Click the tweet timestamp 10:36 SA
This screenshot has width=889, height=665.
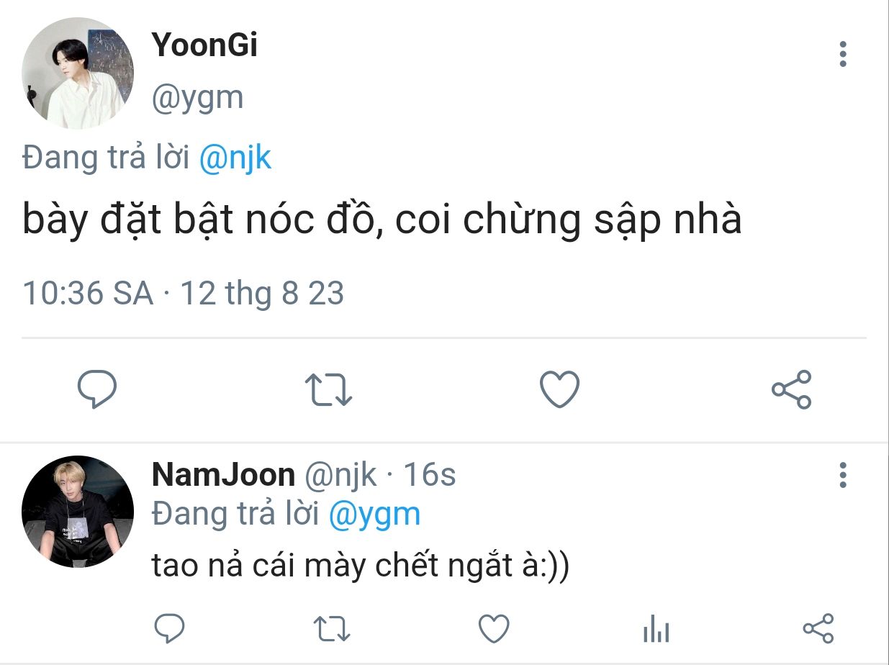89,294
